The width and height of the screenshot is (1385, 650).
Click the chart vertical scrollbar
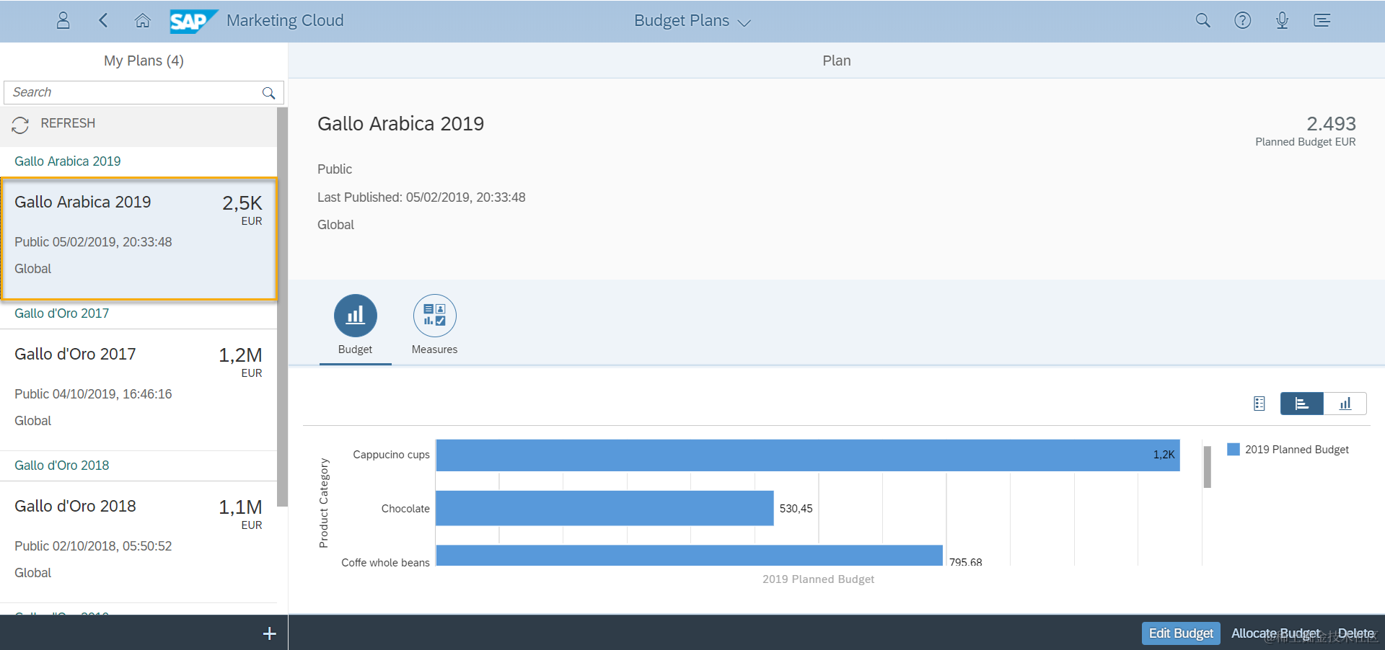tap(1207, 467)
